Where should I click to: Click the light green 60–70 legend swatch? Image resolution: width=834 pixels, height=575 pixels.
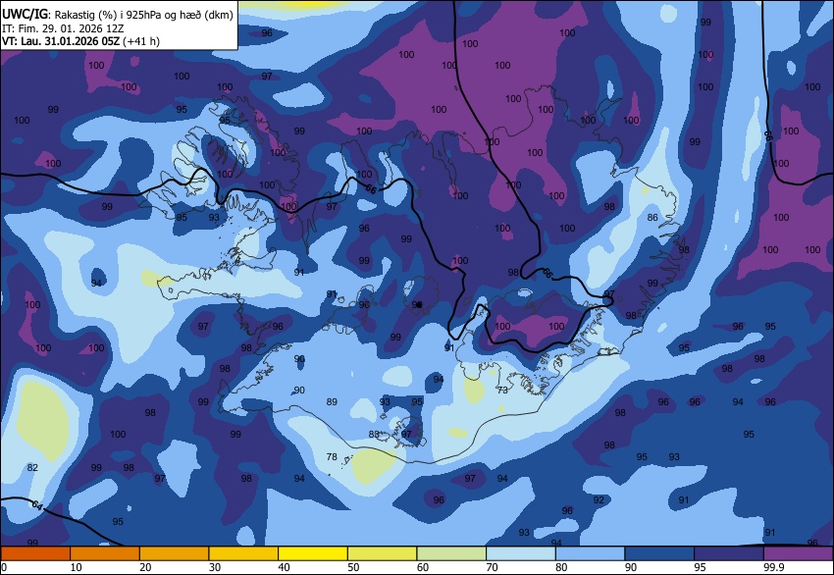(451, 553)
